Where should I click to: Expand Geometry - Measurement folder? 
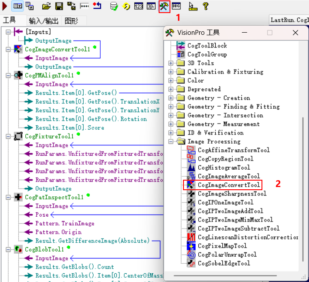[x=171, y=124]
